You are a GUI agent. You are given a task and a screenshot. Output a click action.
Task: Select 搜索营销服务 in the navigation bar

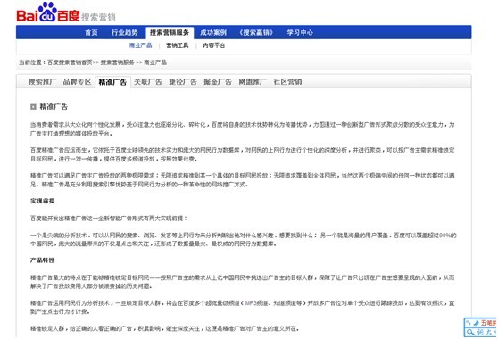coord(170,32)
